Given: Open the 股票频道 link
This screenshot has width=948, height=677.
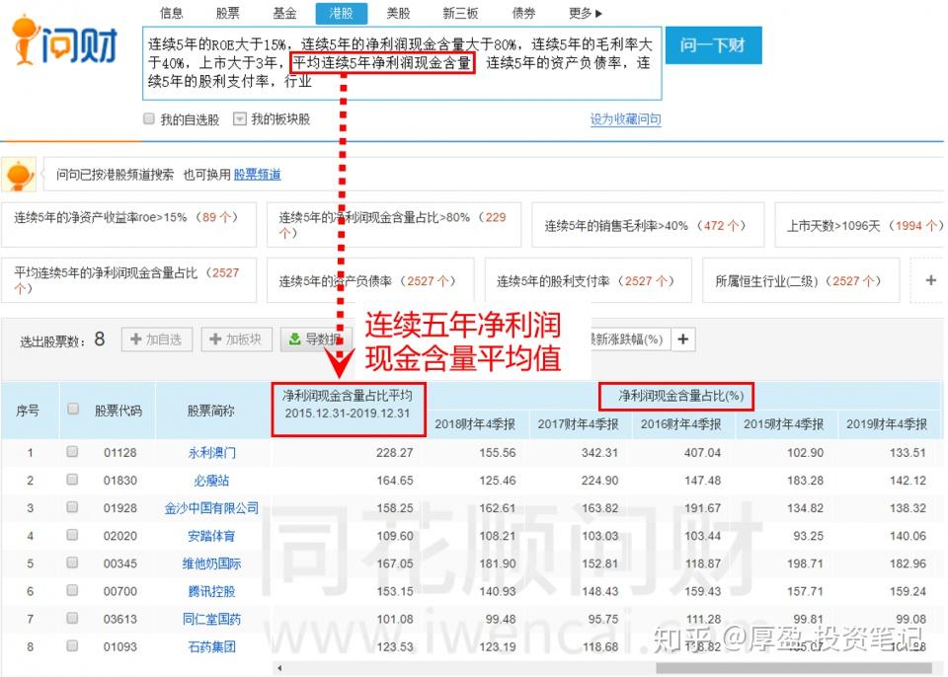Looking at the screenshot, I should click(257, 175).
